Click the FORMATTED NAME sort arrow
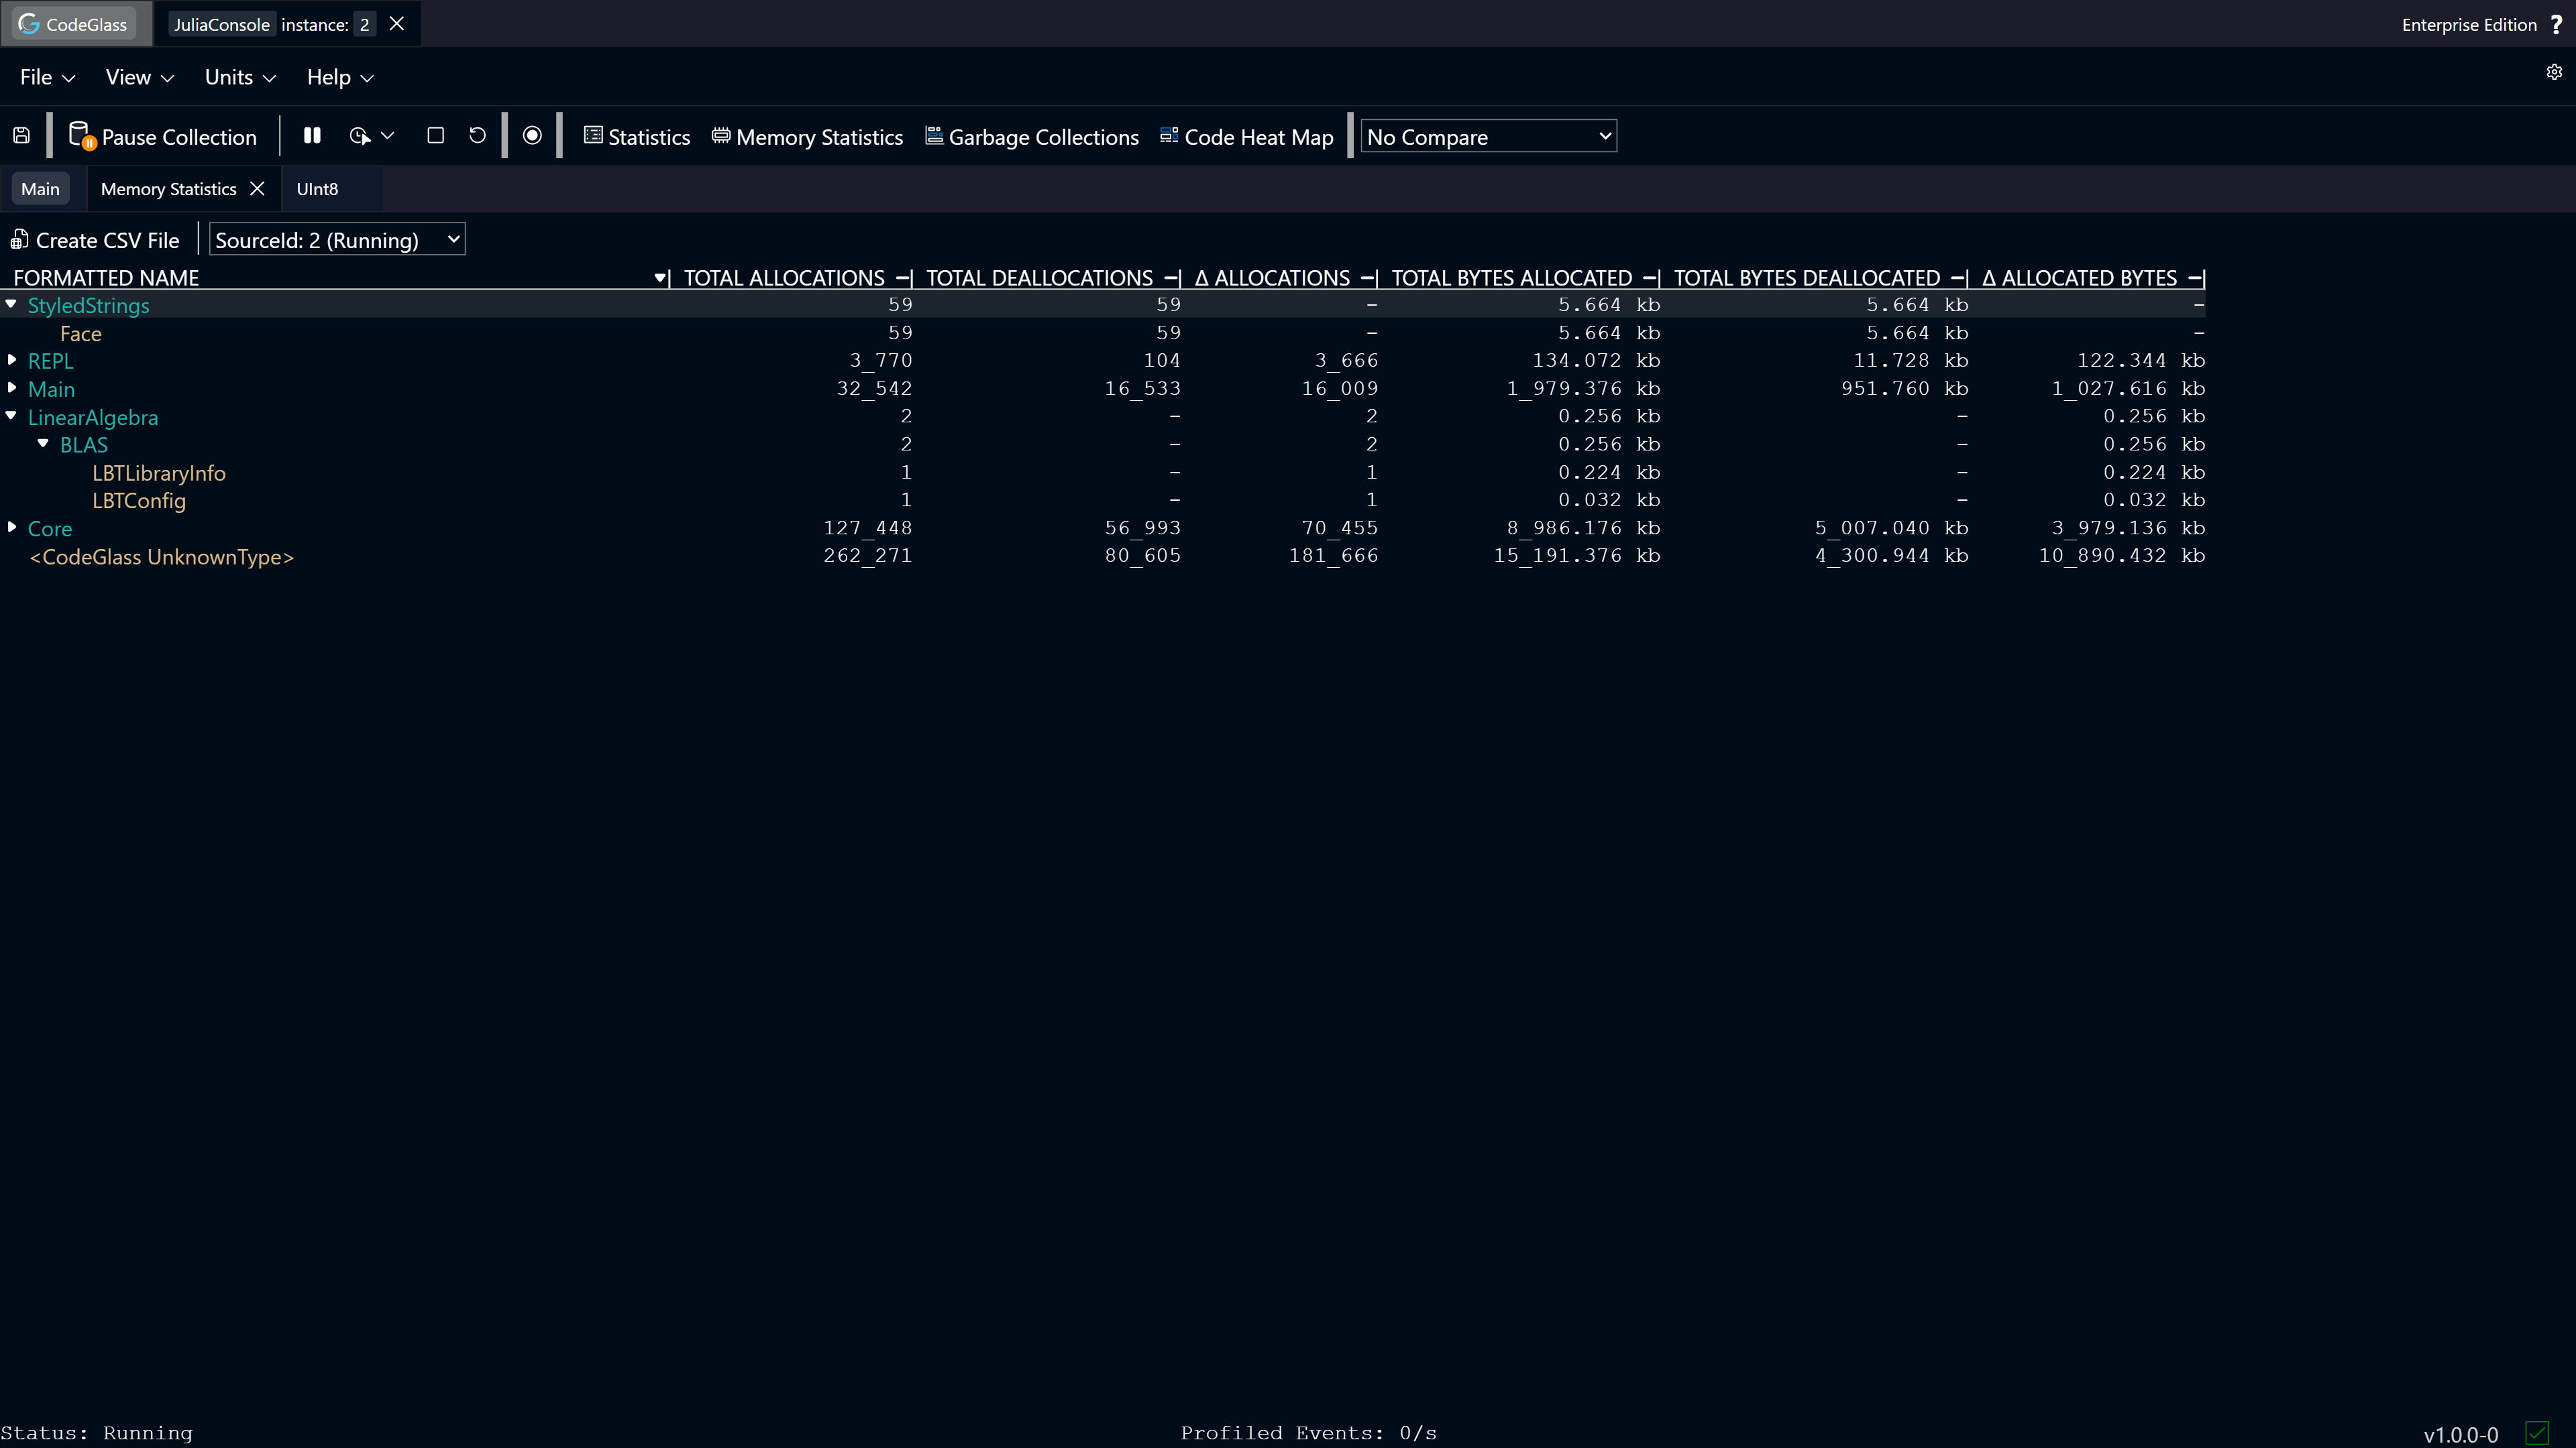The image size is (2576, 1448). point(660,279)
